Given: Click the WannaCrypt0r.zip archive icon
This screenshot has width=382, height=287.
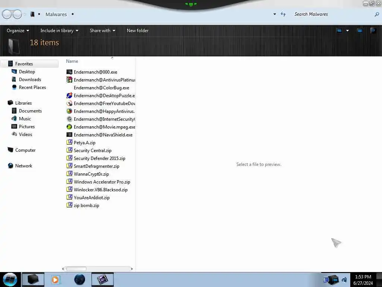Looking at the screenshot, I should [69, 174].
